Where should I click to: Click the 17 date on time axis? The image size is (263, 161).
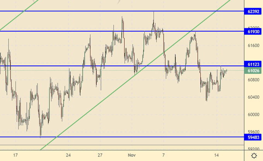15,155
